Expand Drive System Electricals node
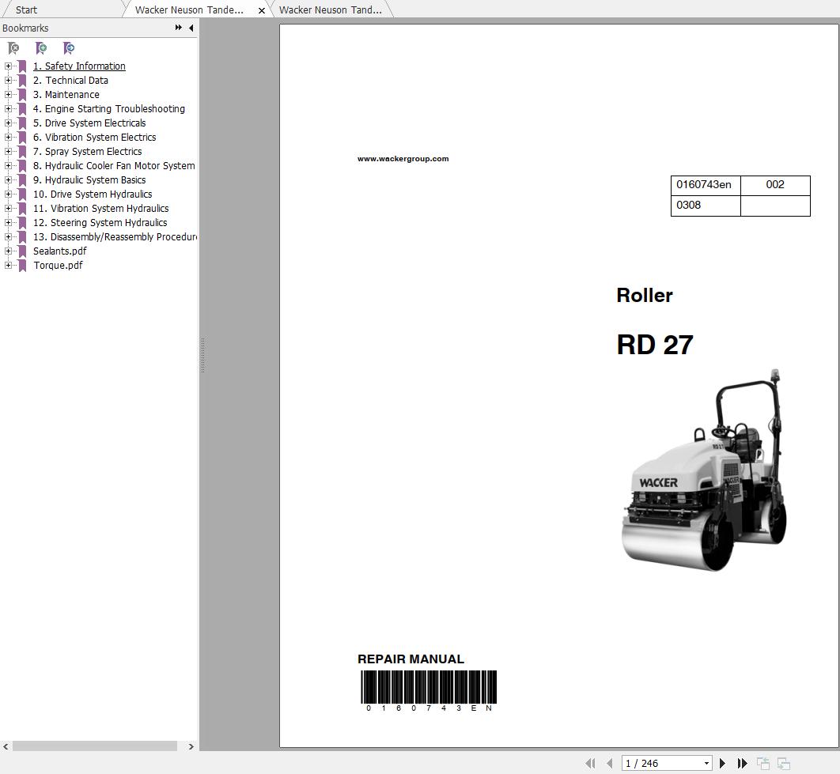The height and width of the screenshot is (774, 840). point(8,123)
